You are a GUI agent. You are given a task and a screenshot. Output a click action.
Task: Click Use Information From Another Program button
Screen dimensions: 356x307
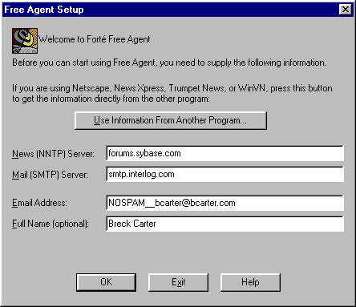click(x=171, y=120)
